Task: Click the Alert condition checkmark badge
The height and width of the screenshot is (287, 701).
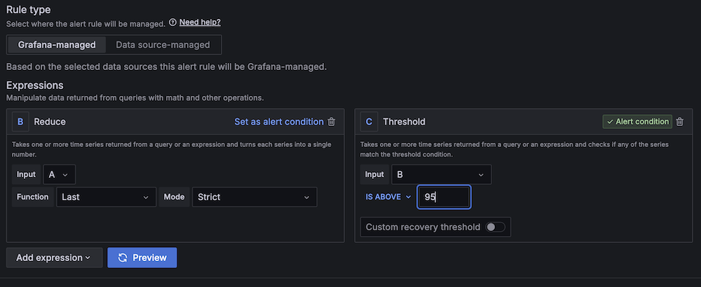Action: pos(637,122)
